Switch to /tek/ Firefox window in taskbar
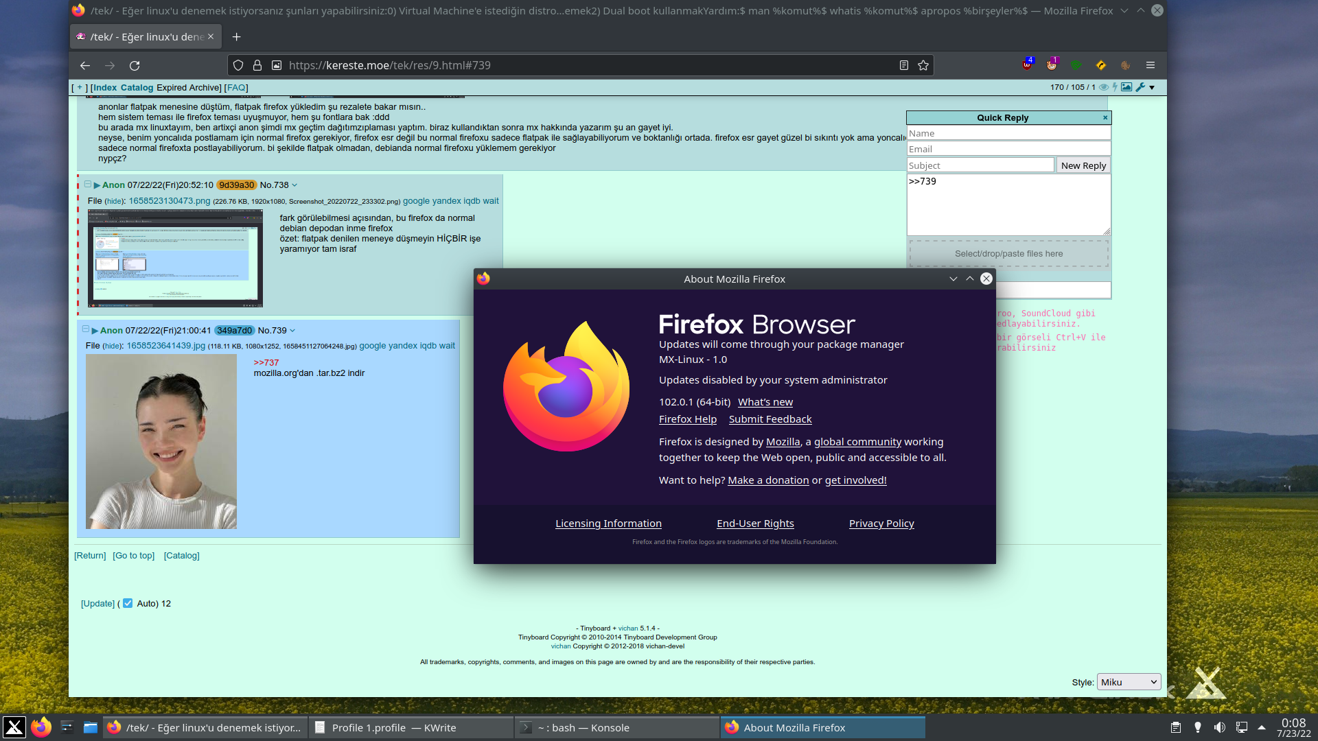Viewport: 1318px width, 741px height. click(205, 727)
